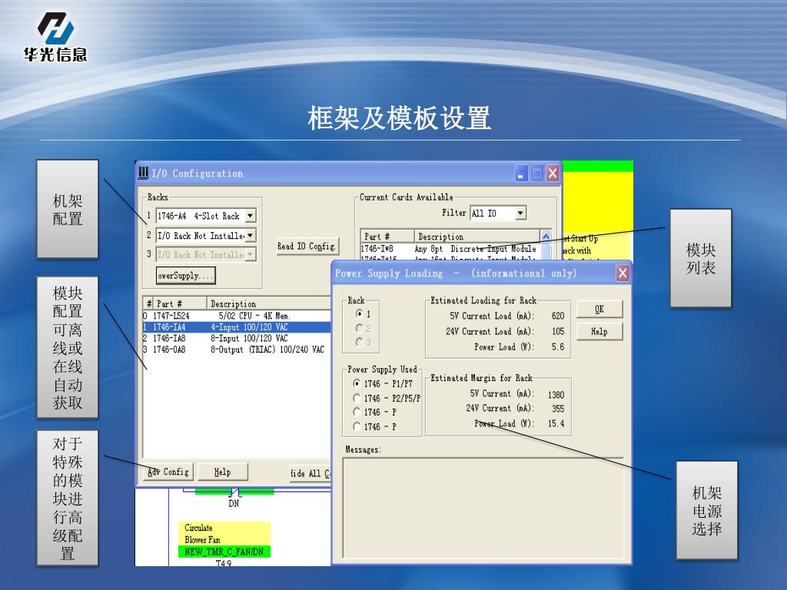
Task: Expand the Filter All IO dropdown
Action: pyautogui.click(x=520, y=214)
